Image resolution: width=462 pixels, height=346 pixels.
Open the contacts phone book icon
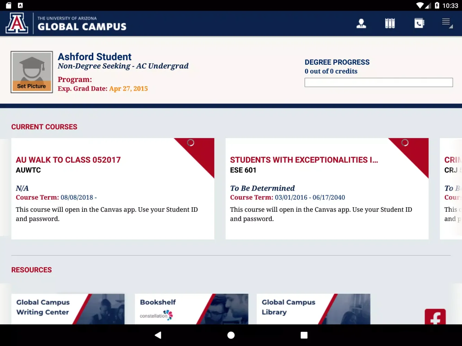(x=419, y=23)
